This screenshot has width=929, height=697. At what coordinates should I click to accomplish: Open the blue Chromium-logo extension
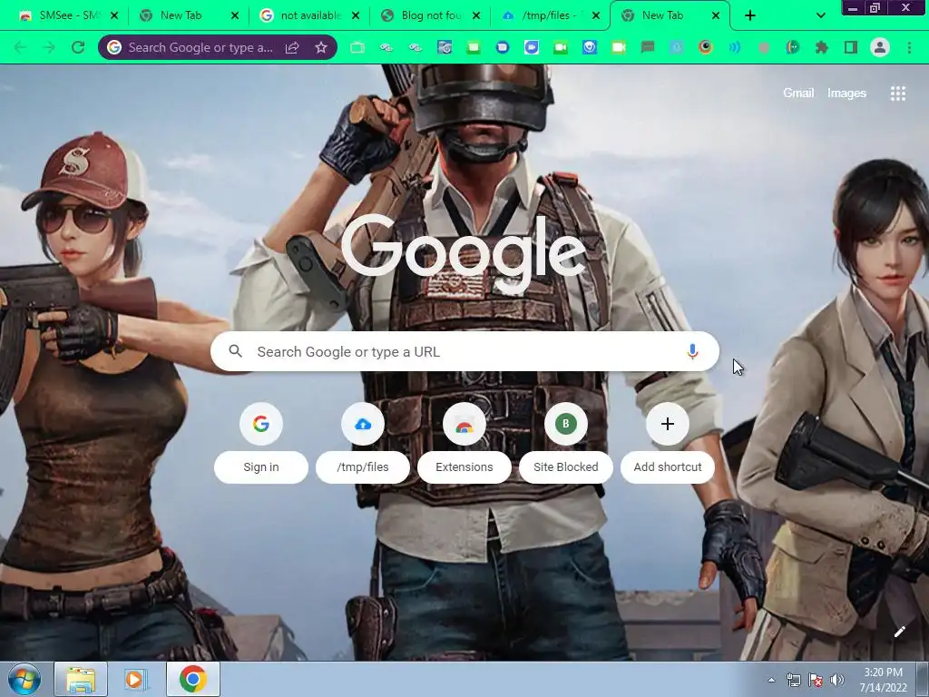click(x=590, y=47)
